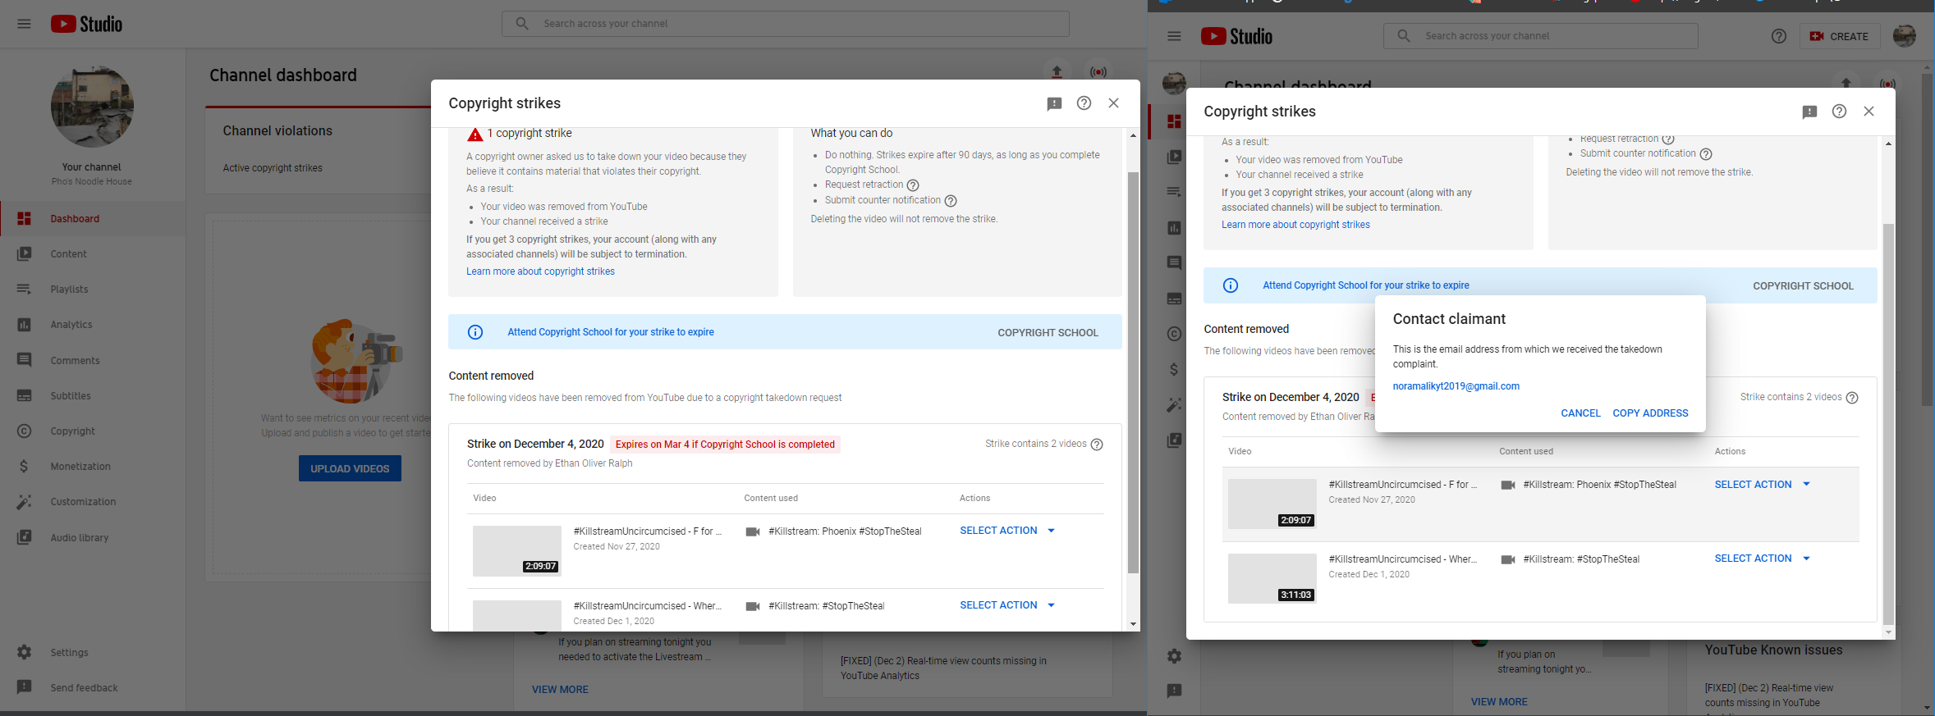Click help icon beside Request retraction, left dialog
This screenshot has height=716, width=1935.
coord(913,185)
